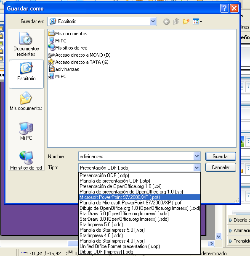This screenshot has height=256, width=250.
Task: Click the help question mark button
Action: [224, 8]
